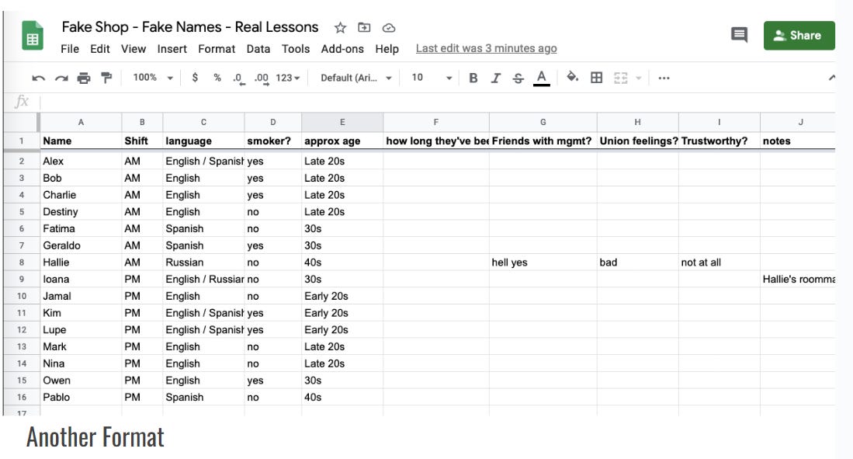Open the Add-ons menu

pos(342,49)
